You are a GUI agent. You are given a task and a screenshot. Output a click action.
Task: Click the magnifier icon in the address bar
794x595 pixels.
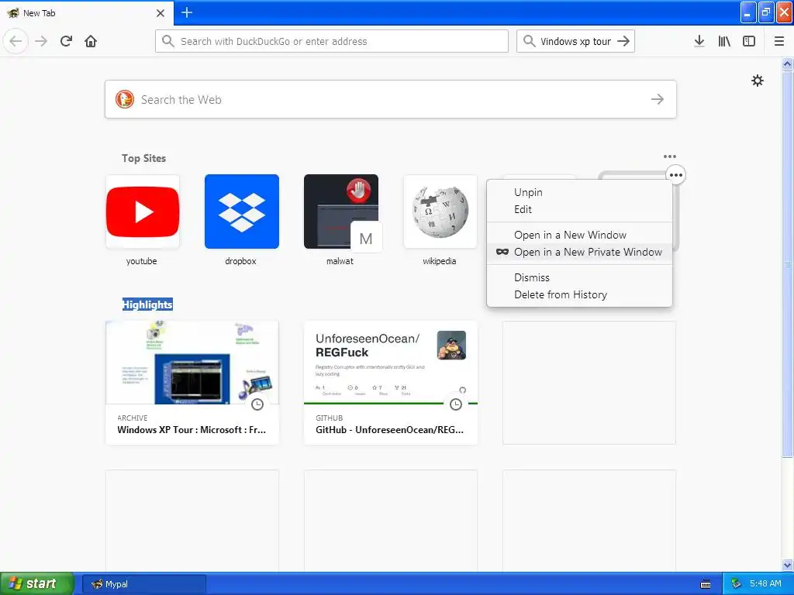coord(168,41)
